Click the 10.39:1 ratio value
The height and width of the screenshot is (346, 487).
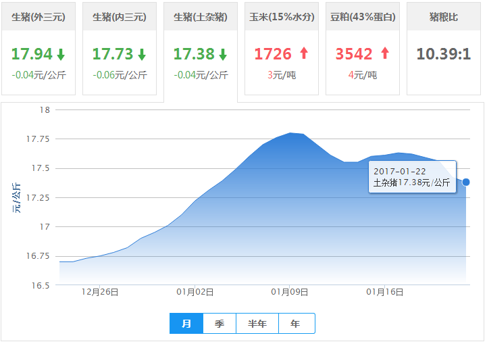click(444, 54)
